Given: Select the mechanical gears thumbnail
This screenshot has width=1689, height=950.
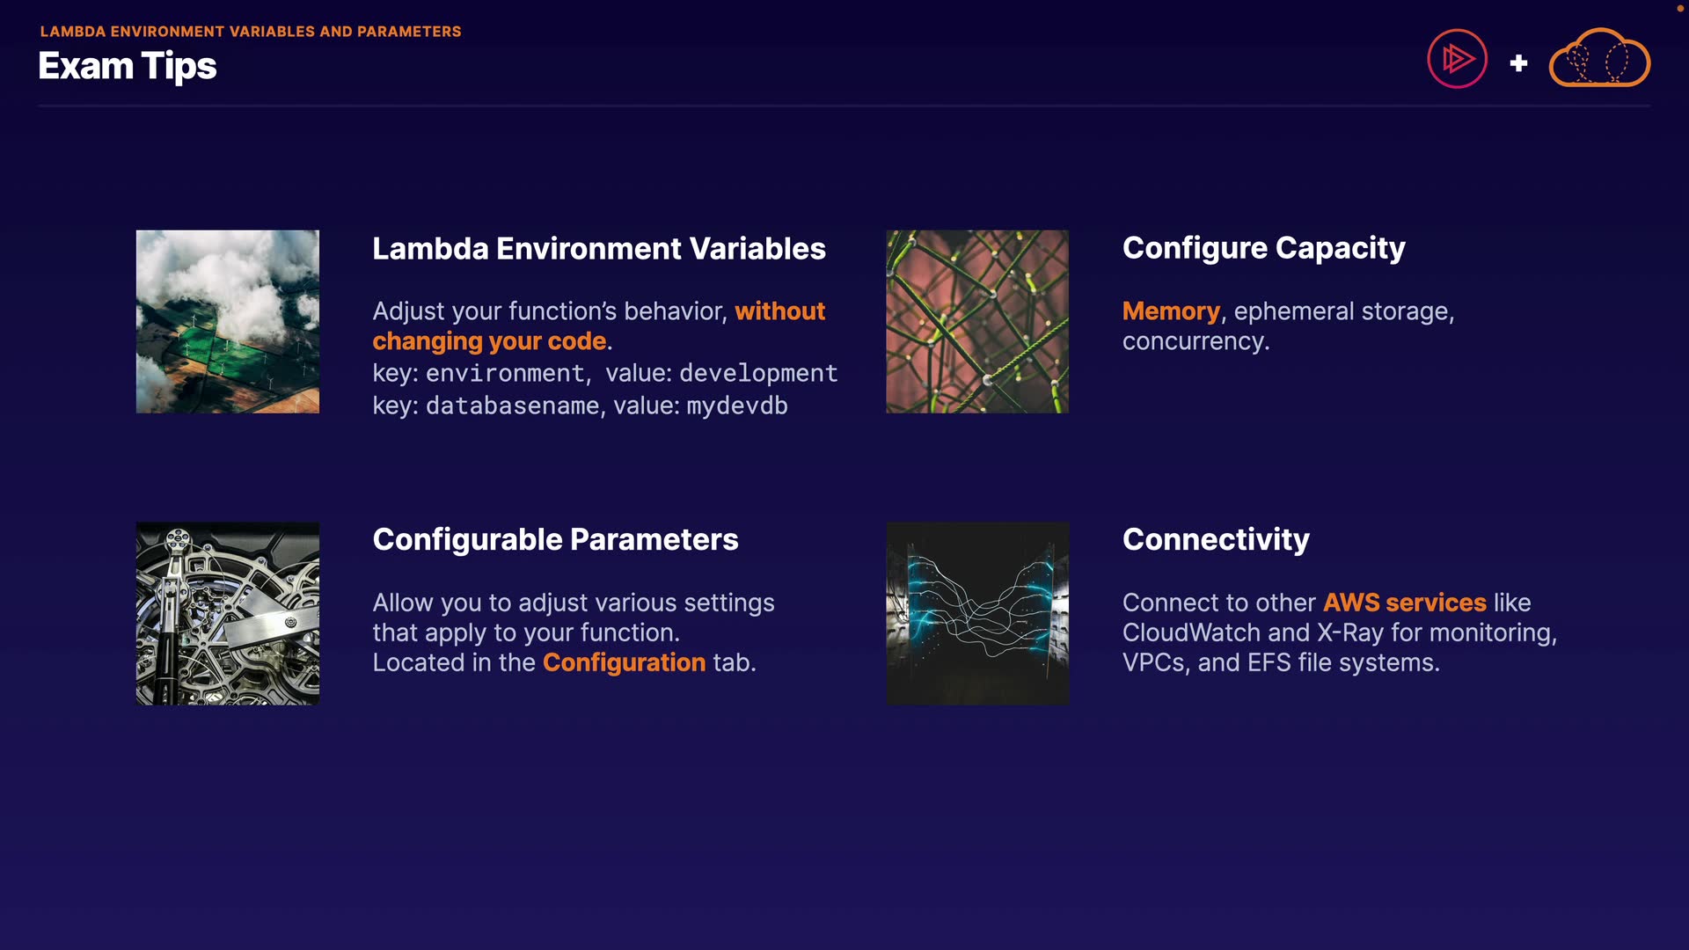Looking at the screenshot, I should click(x=227, y=613).
